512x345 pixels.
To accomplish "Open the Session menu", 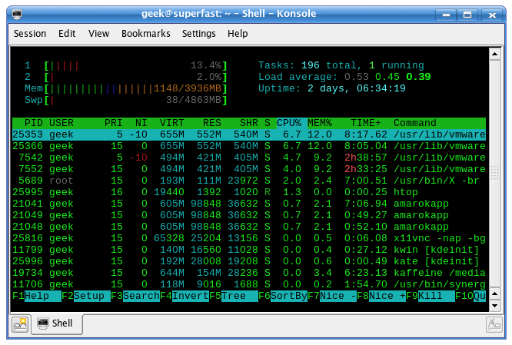I will click(x=30, y=34).
